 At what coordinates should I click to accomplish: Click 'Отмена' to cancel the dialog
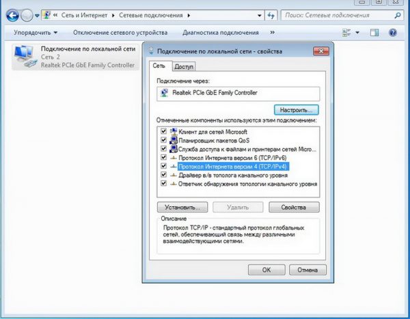(x=307, y=270)
